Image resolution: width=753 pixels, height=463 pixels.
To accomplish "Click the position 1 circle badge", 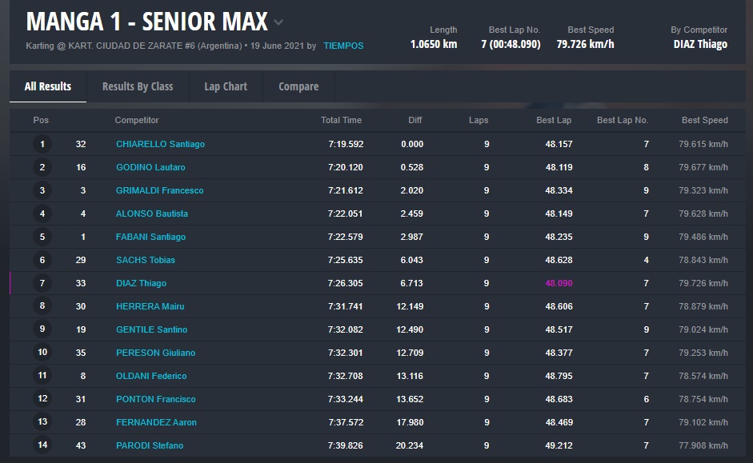I will [42, 145].
